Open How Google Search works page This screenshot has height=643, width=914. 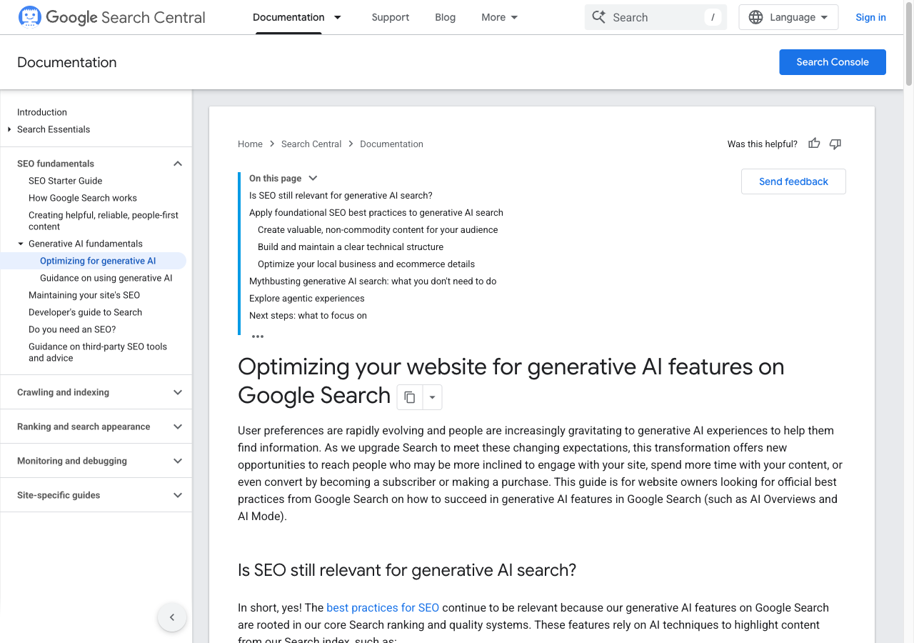[83, 198]
